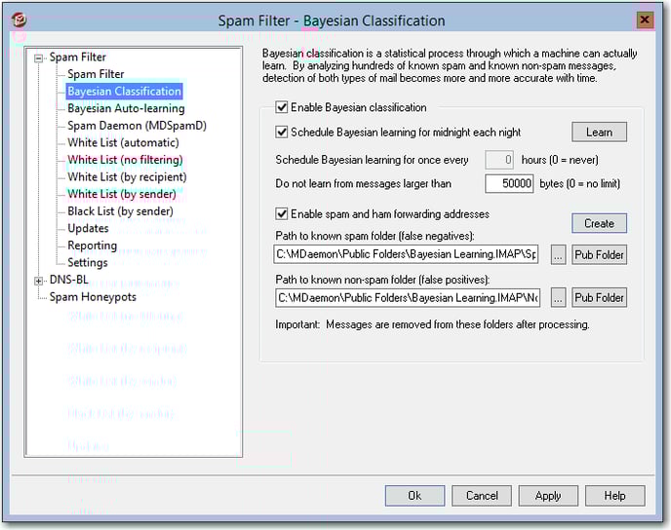This screenshot has height=530, width=671.
Task: Close the Spam Filter dialog
Action: pos(645,19)
